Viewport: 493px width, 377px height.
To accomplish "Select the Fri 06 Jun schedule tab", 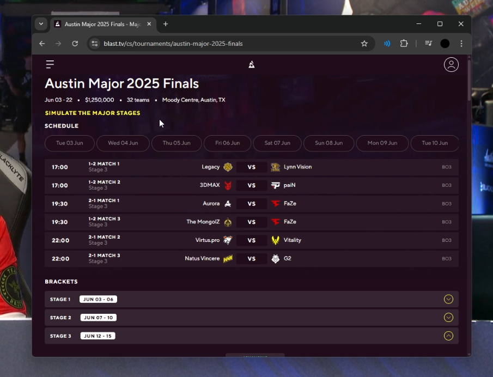I will 227,143.
